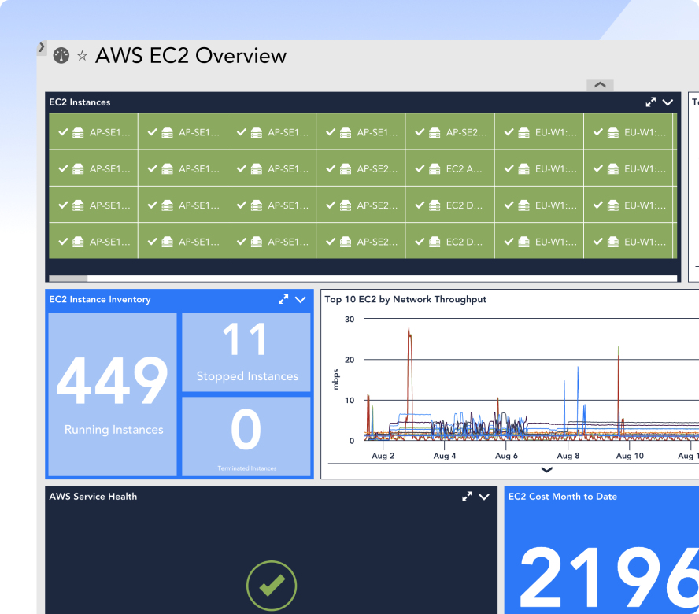The image size is (699, 614).
Task: Mark AWS EC2 Overview as favorite with the star
Action: pyautogui.click(x=82, y=56)
